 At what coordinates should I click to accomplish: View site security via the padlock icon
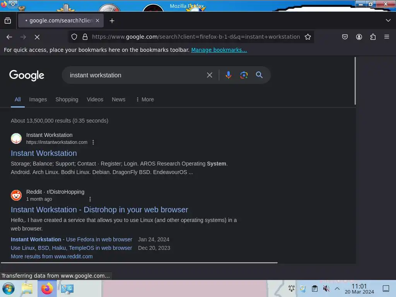(85, 37)
